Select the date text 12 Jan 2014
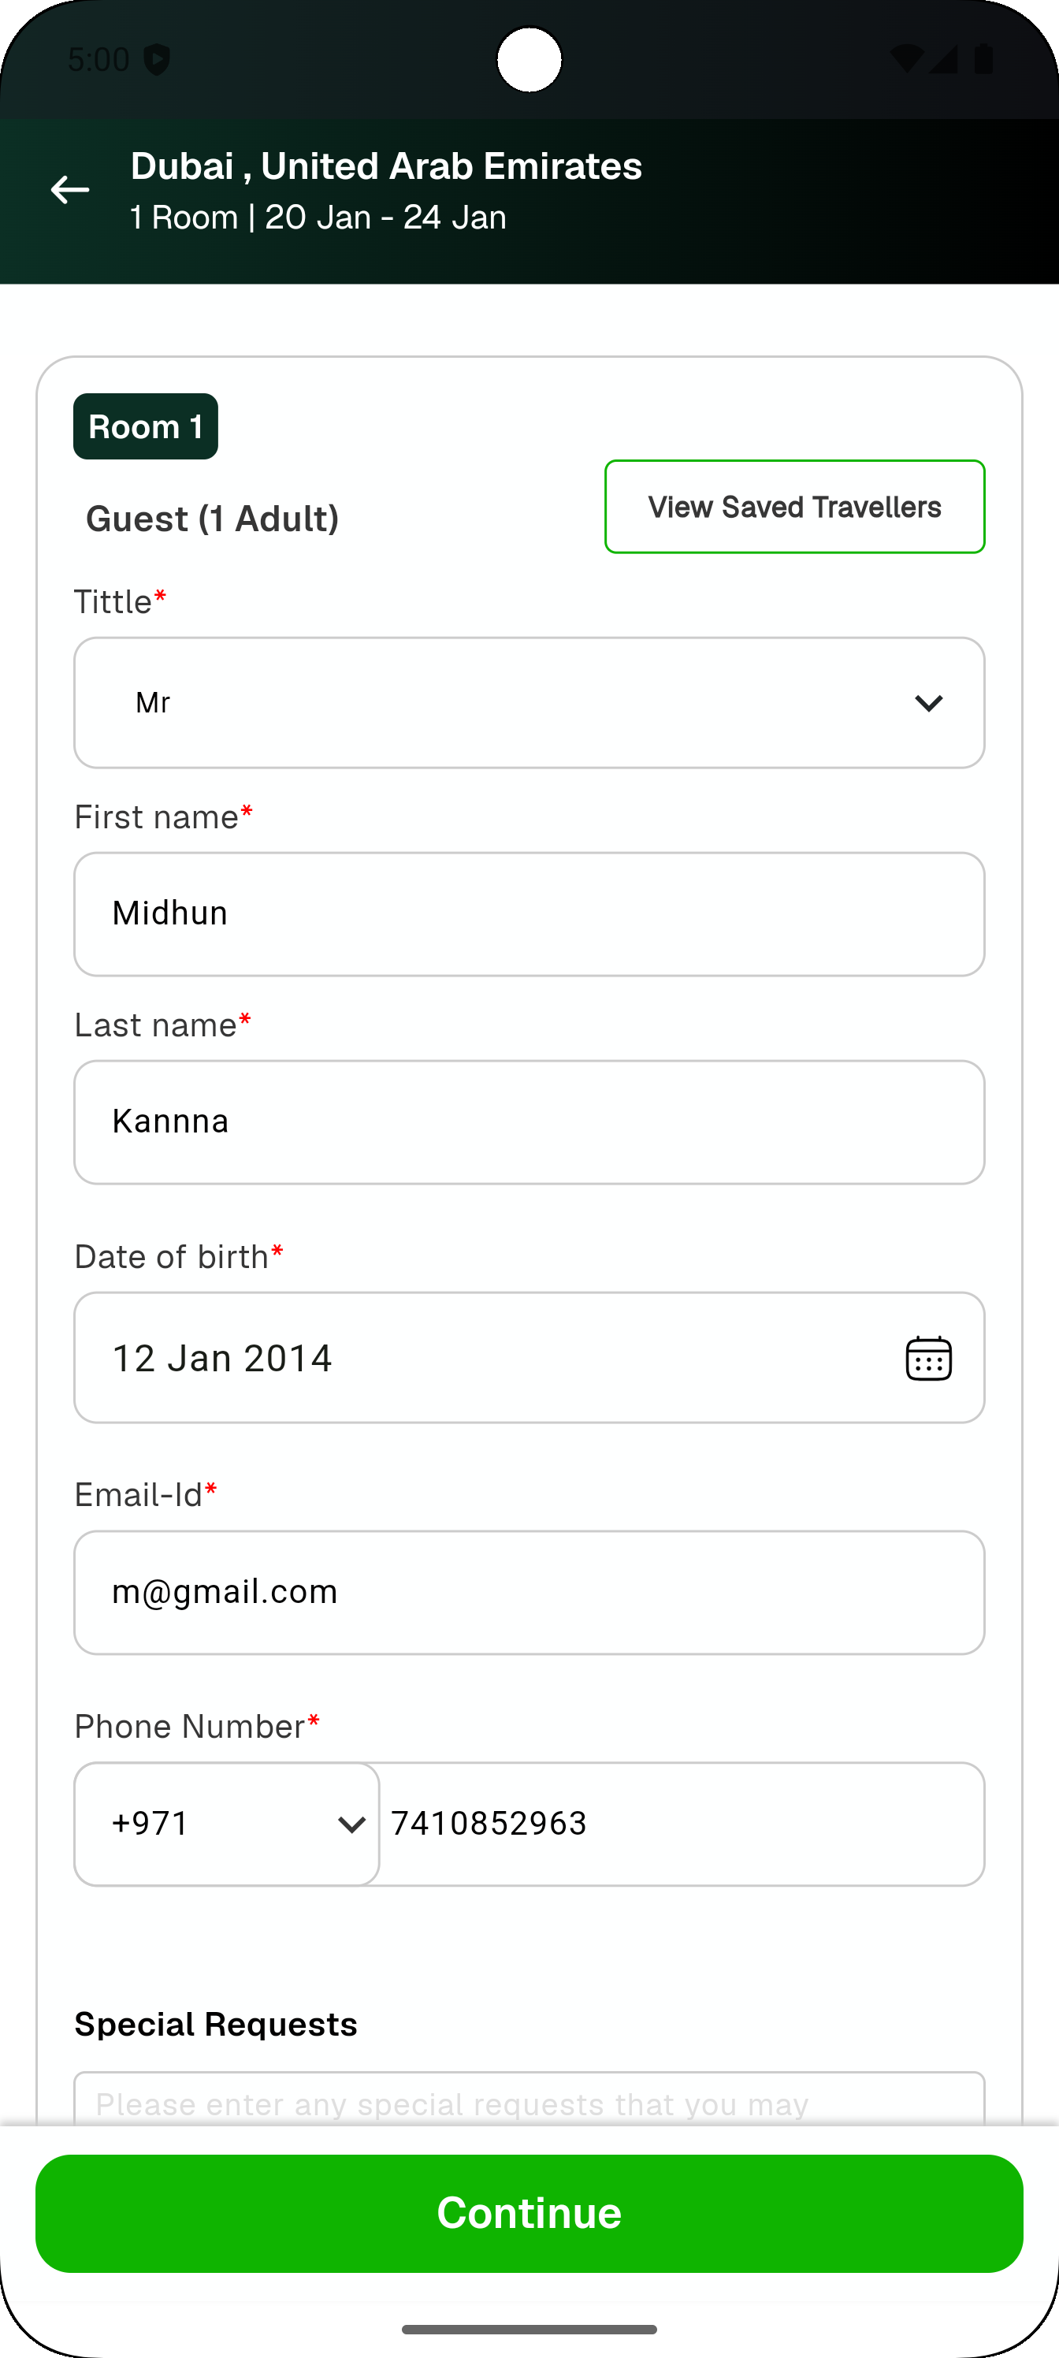This screenshot has height=2358, width=1059. click(x=222, y=1357)
